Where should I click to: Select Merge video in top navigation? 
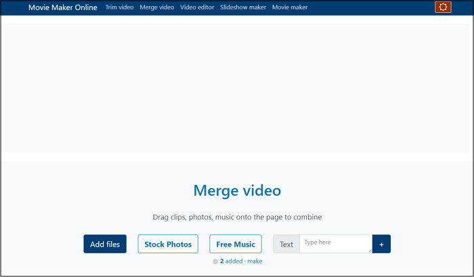click(156, 7)
